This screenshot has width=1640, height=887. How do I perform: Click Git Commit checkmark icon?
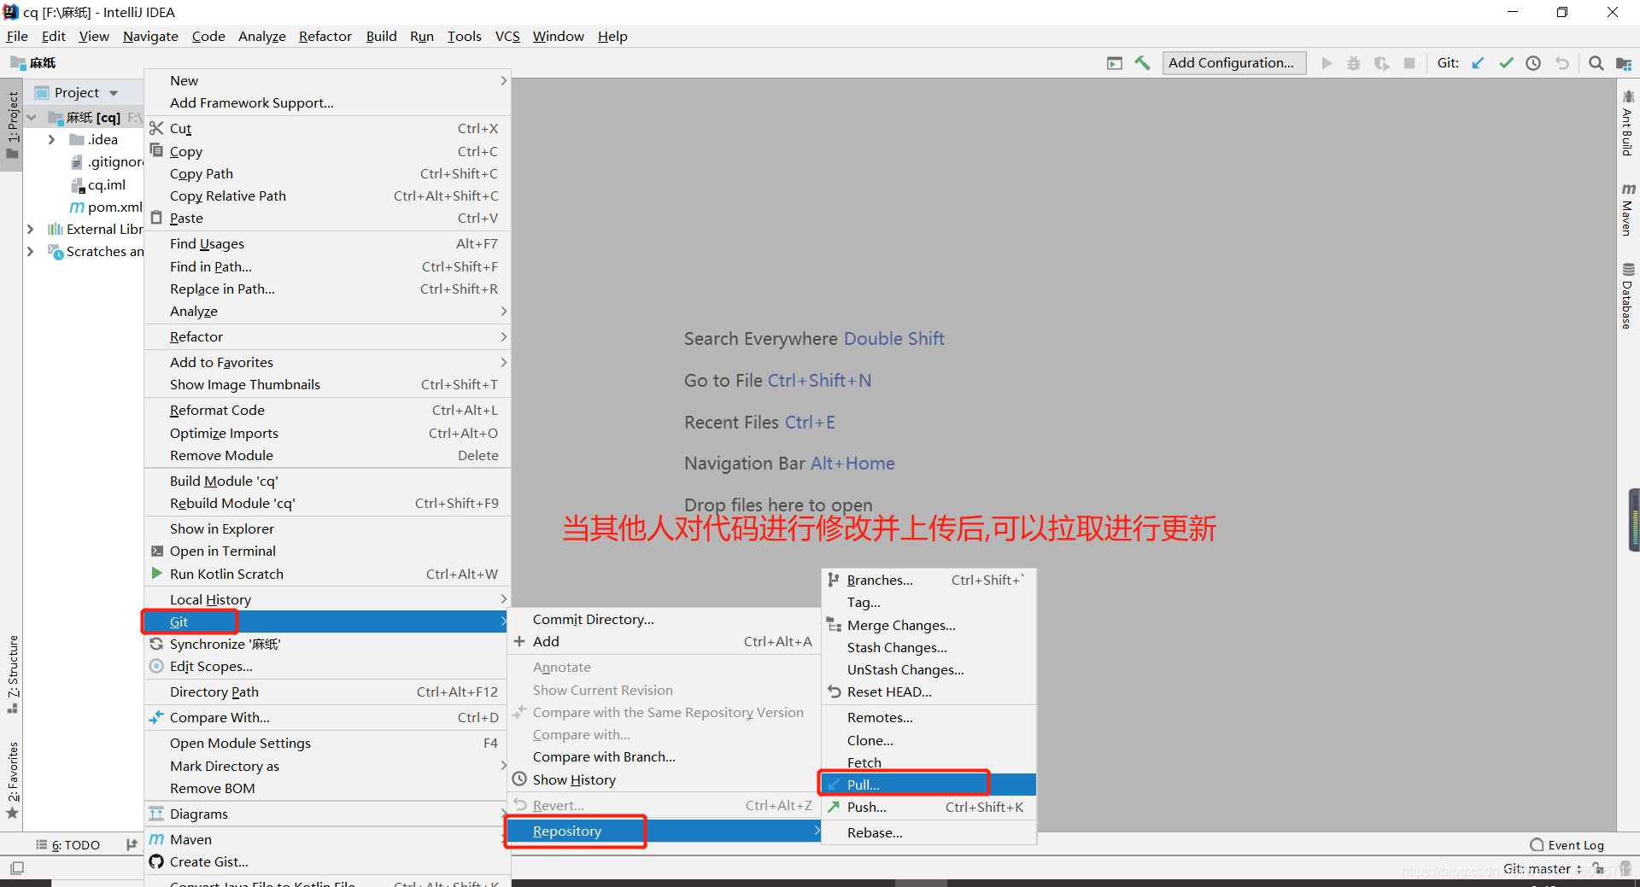point(1506,63)
